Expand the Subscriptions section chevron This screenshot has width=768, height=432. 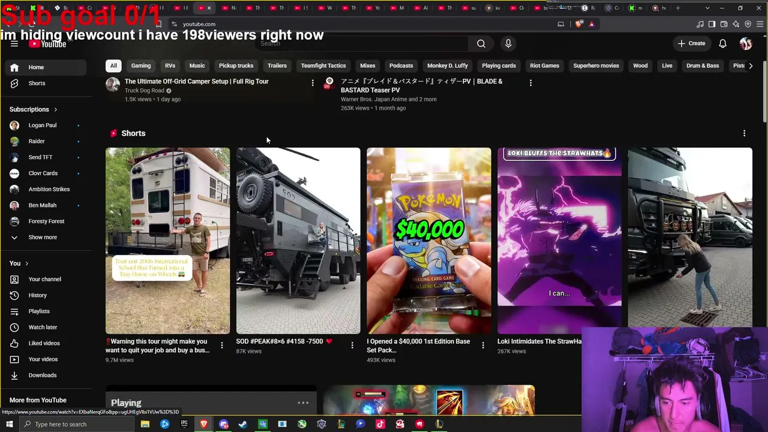pos(55,110)
